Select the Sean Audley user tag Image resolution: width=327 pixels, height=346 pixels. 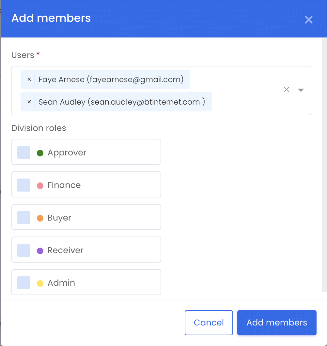(x=122, y=102)
